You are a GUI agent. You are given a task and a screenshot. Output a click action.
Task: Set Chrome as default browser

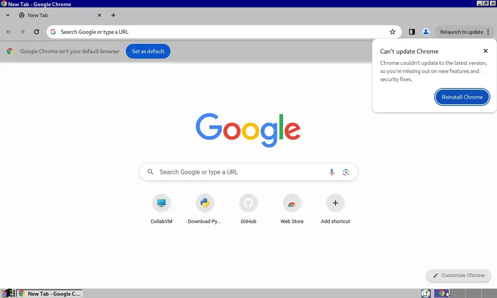[x=148, y=51]
